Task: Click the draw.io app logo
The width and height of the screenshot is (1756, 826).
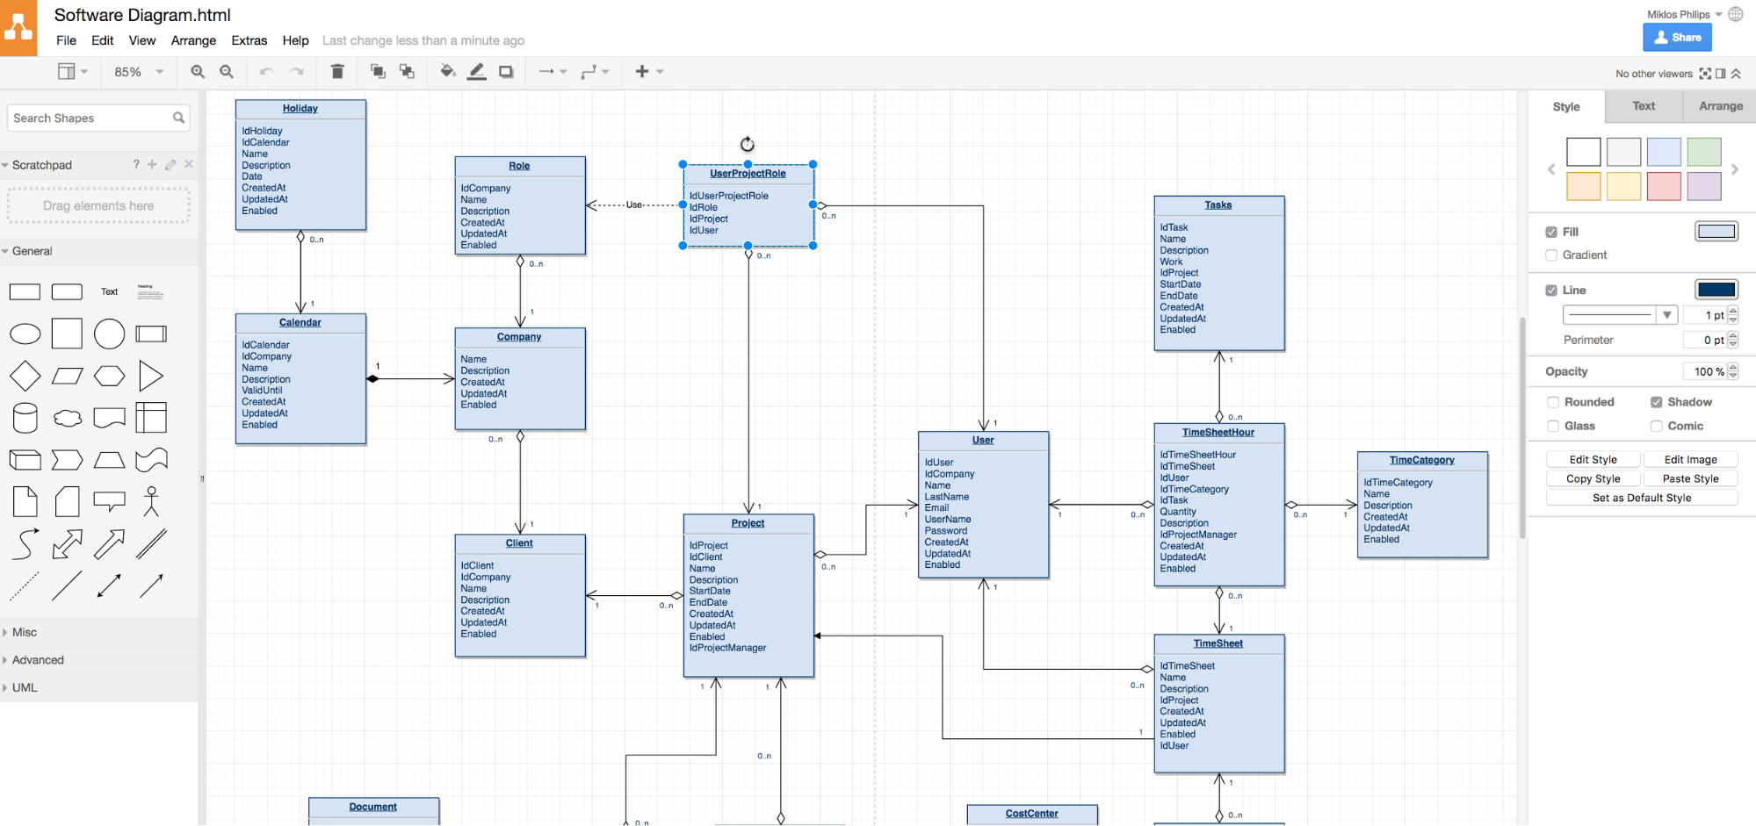Action: 18,27
